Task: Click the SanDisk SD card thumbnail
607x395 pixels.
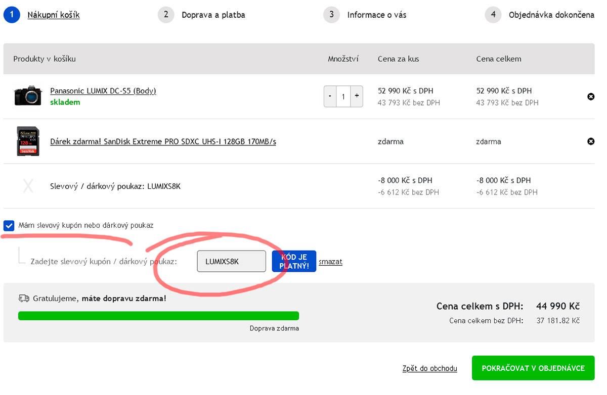Action: click(x=28, y=141)
